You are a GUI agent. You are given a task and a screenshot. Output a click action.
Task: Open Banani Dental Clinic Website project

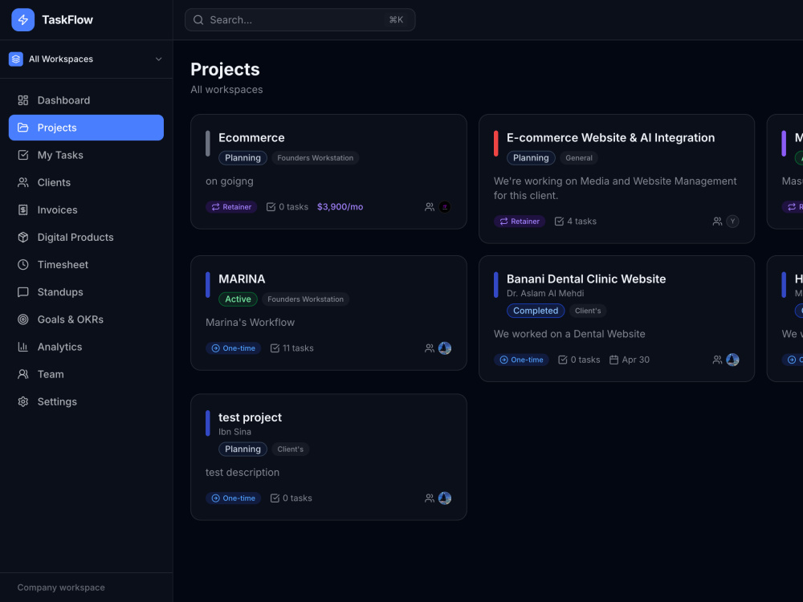[x=586, y=279]
